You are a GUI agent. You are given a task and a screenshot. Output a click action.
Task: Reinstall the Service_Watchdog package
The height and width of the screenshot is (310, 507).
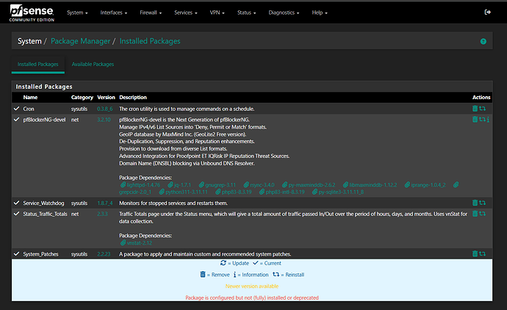pos(482,203)
